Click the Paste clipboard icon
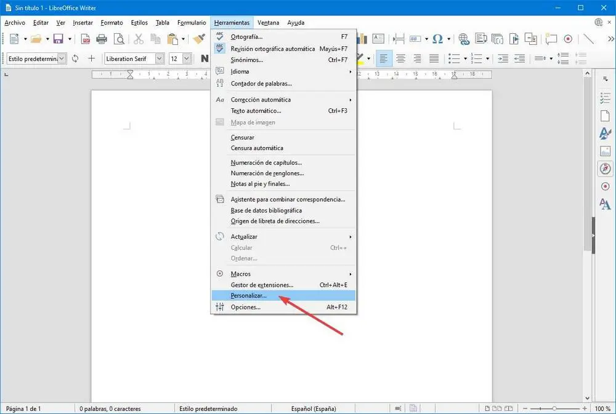 coord(172,39)
